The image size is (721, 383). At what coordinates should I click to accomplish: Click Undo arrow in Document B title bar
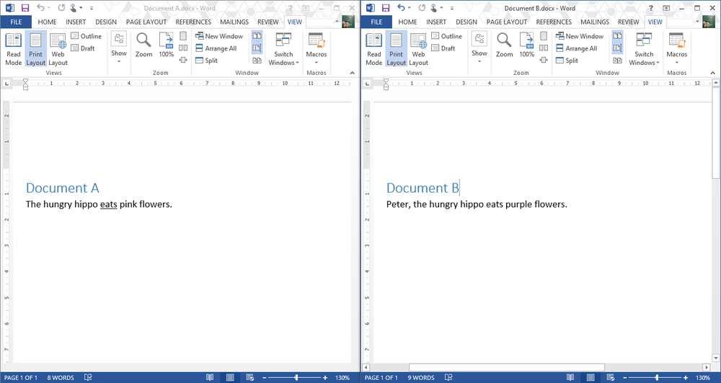pyautogui.click(x=402, y=8)
